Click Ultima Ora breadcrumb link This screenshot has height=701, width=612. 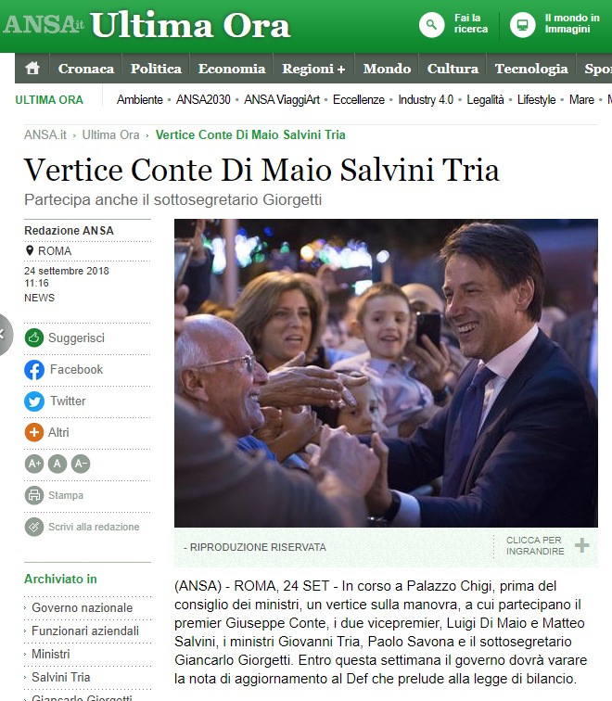[x=110, y=134]
